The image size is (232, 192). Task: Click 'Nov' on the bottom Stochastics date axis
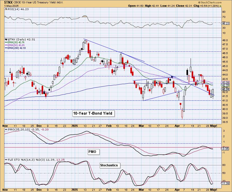5,190
